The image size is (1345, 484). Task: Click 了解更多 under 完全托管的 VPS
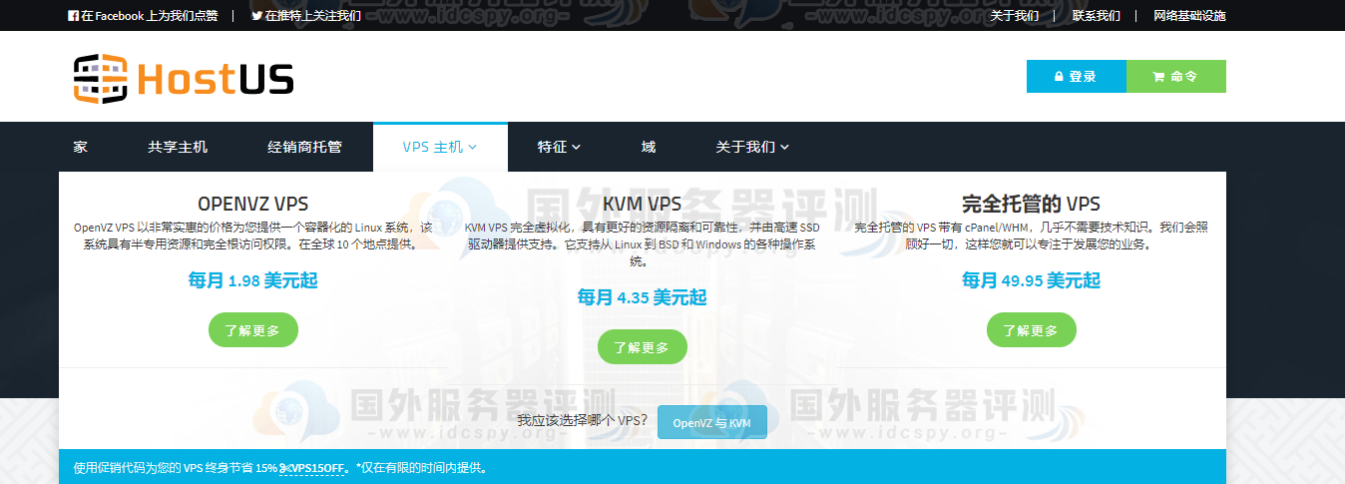pyautogui.click(x=1031, y=330)
